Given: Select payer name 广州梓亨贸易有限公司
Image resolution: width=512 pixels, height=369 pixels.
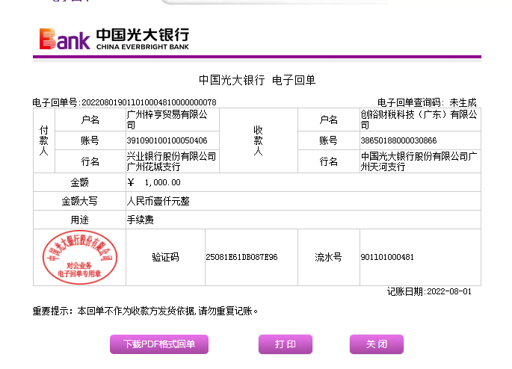Looking at the screenshot, I should click(x=167, y=120).
